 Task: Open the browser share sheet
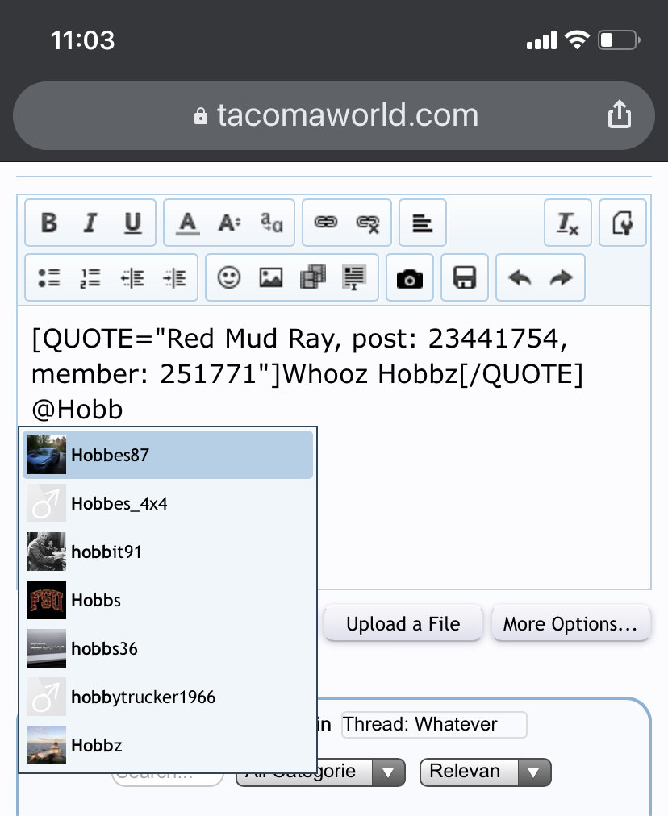tap(619, 114)
